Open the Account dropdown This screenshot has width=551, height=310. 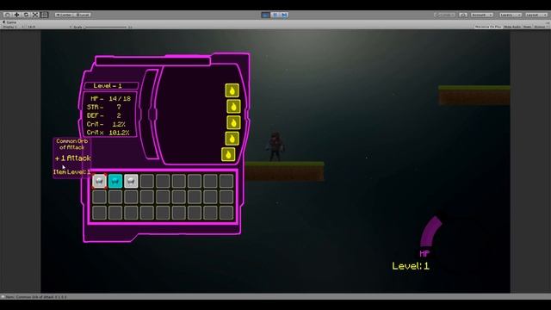pos(482,15)
